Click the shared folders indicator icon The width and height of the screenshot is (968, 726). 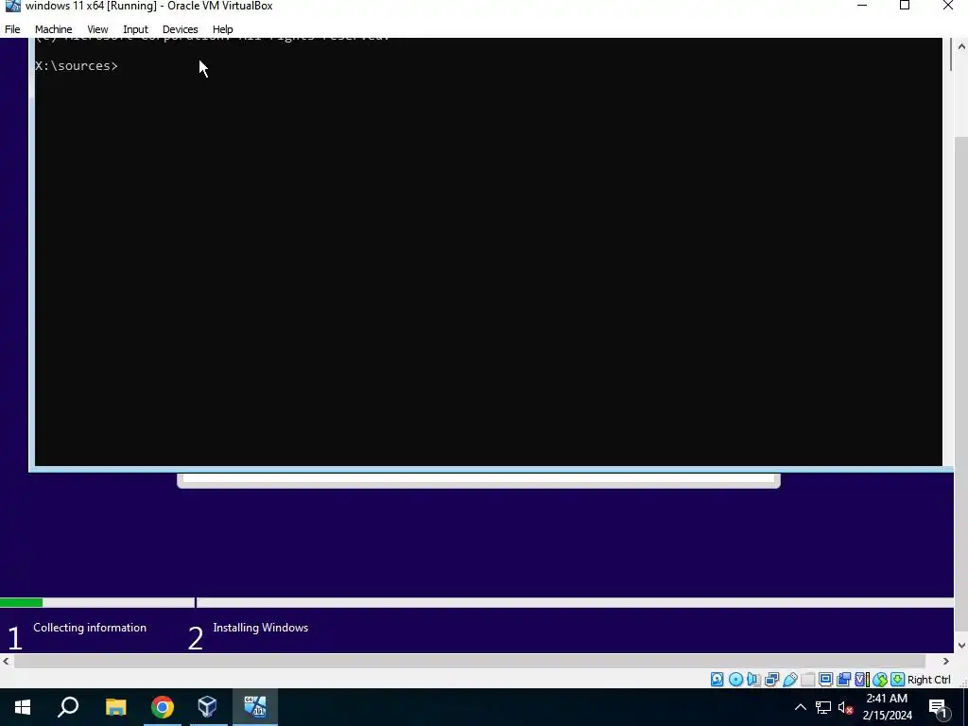[807, 679]
